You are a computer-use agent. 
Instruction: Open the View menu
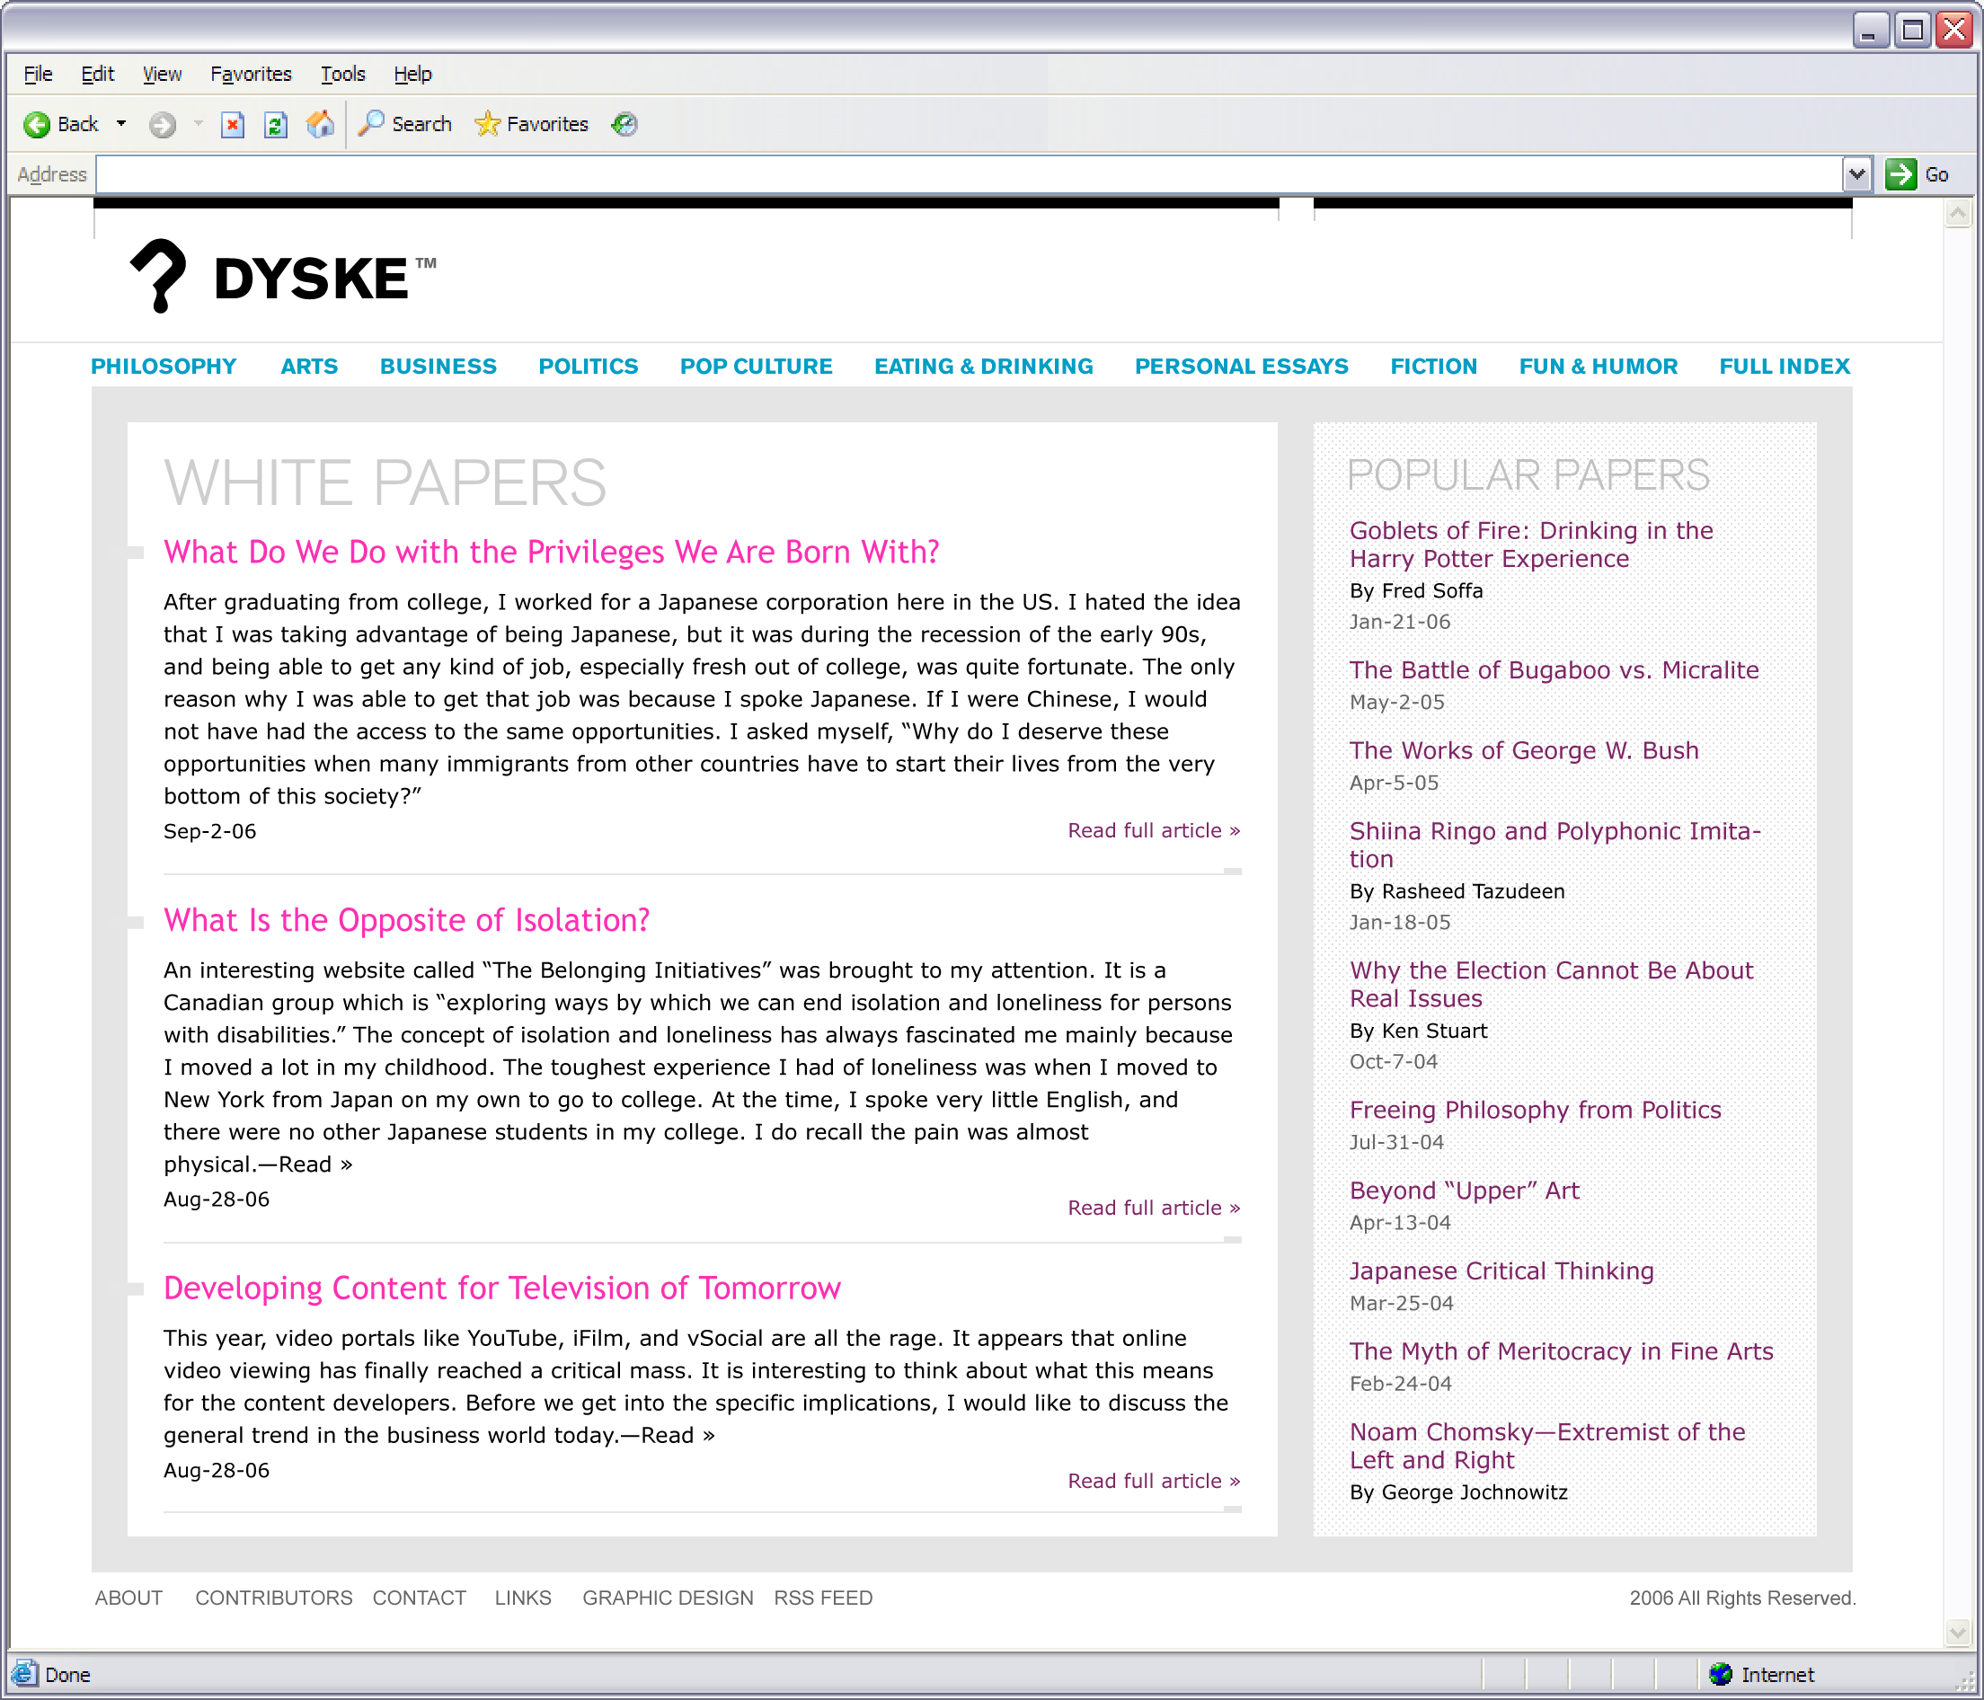162,74
